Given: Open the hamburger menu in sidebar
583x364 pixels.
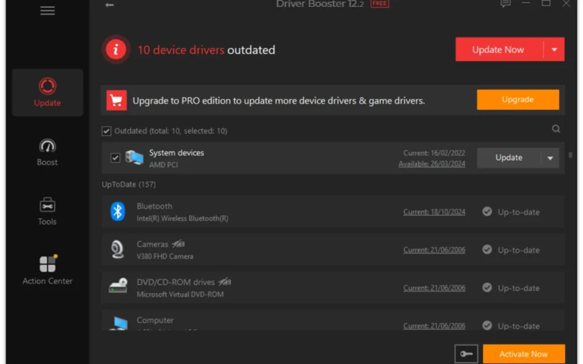Looking at the screenshot, I should click(47, 10).
